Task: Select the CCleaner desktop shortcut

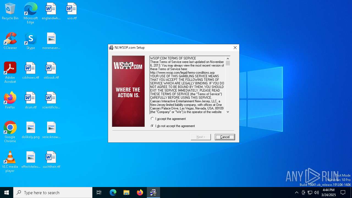Action: [10, 41]
